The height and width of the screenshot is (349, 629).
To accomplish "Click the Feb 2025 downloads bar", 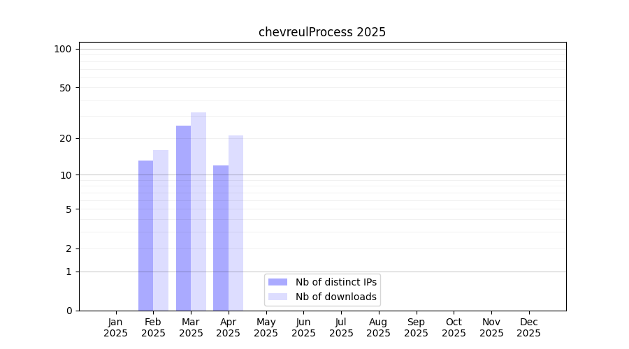I will pyautogui.click(x=161, y=230).
